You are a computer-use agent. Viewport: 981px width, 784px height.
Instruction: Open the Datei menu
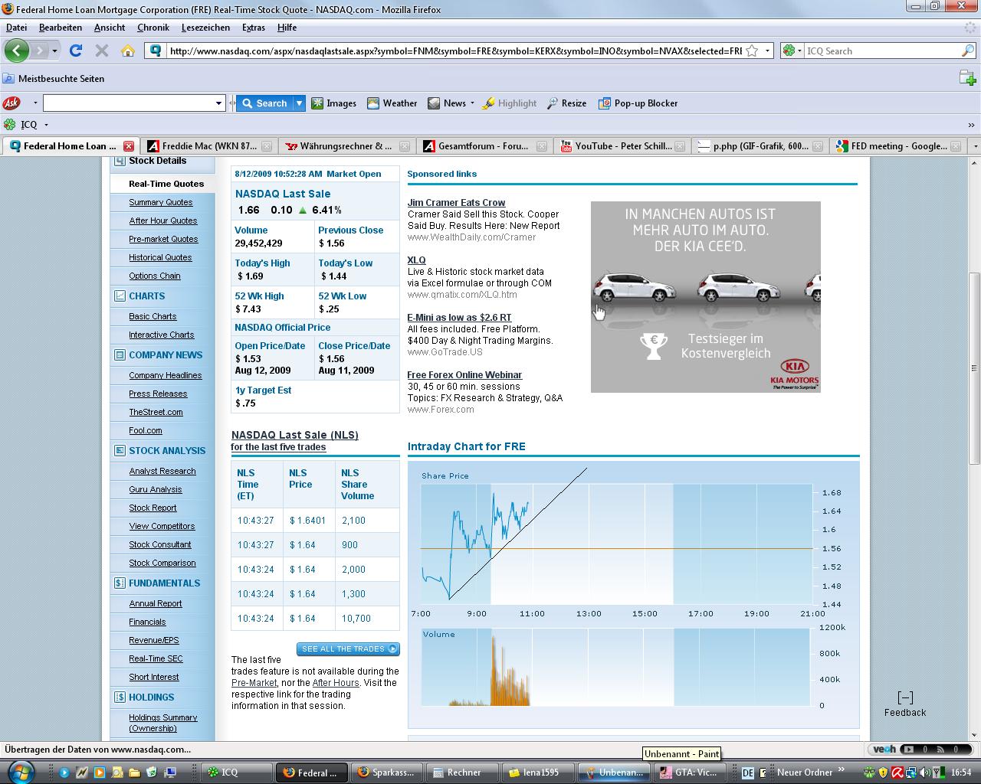pos(16,28)
